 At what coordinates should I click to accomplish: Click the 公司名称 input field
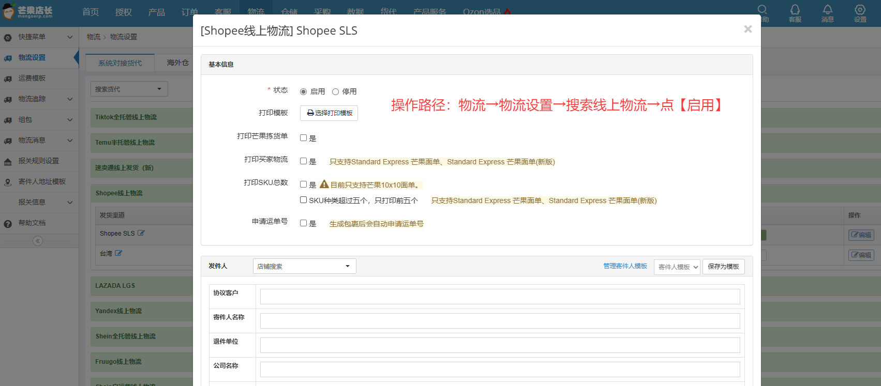(500, 369)
